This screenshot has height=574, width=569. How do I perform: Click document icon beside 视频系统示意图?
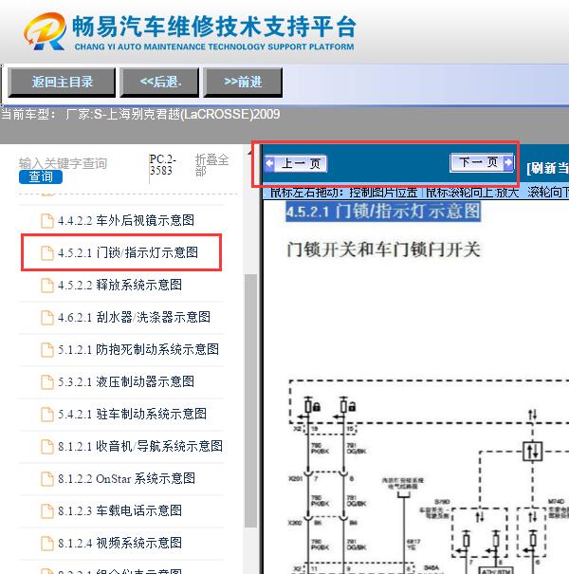(46, 543)
